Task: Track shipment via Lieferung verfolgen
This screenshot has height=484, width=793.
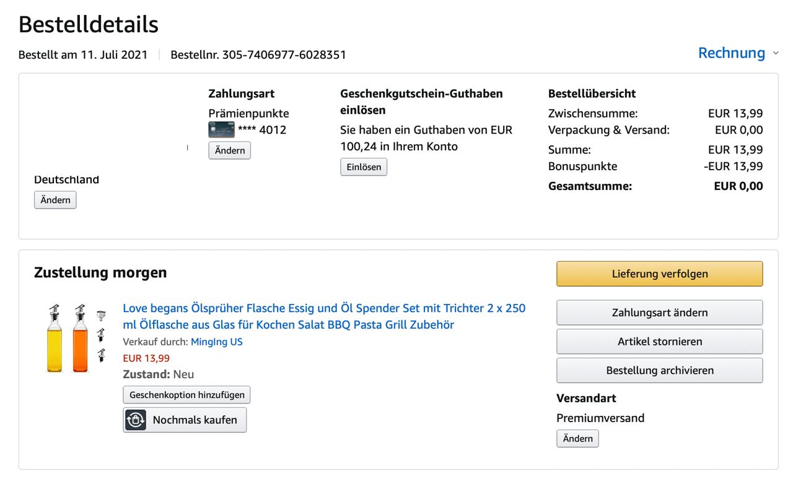Action: point(659,274)
